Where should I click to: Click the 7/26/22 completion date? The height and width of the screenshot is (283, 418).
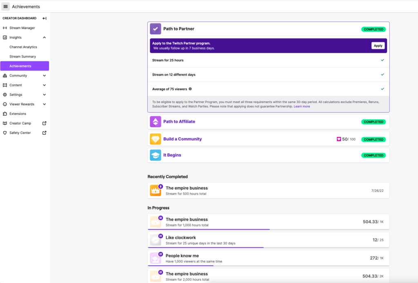click(x=377, y=191)
